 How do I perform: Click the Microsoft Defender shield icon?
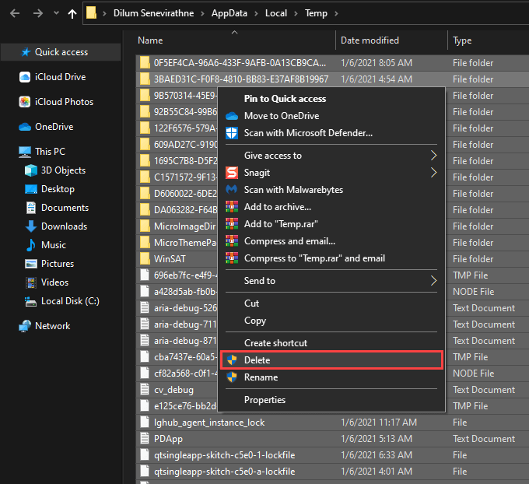231,133
